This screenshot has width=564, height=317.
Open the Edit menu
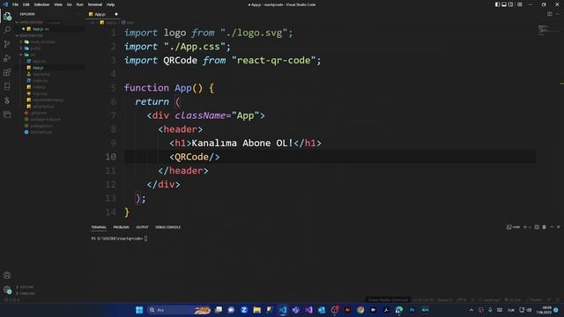[x=26, y=4]
